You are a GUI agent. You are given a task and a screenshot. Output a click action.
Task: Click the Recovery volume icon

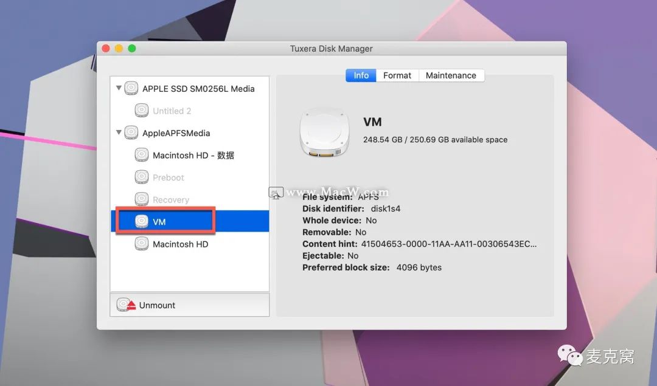pyautogui.click(x=142, y=199)
